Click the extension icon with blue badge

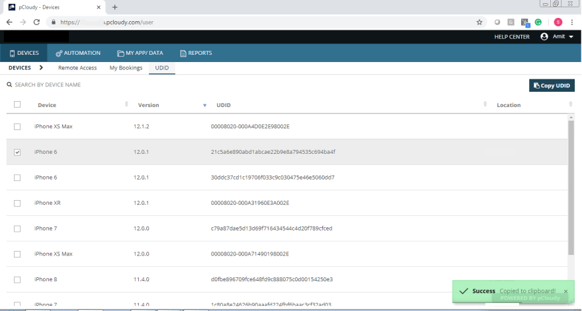coord(525,22)
